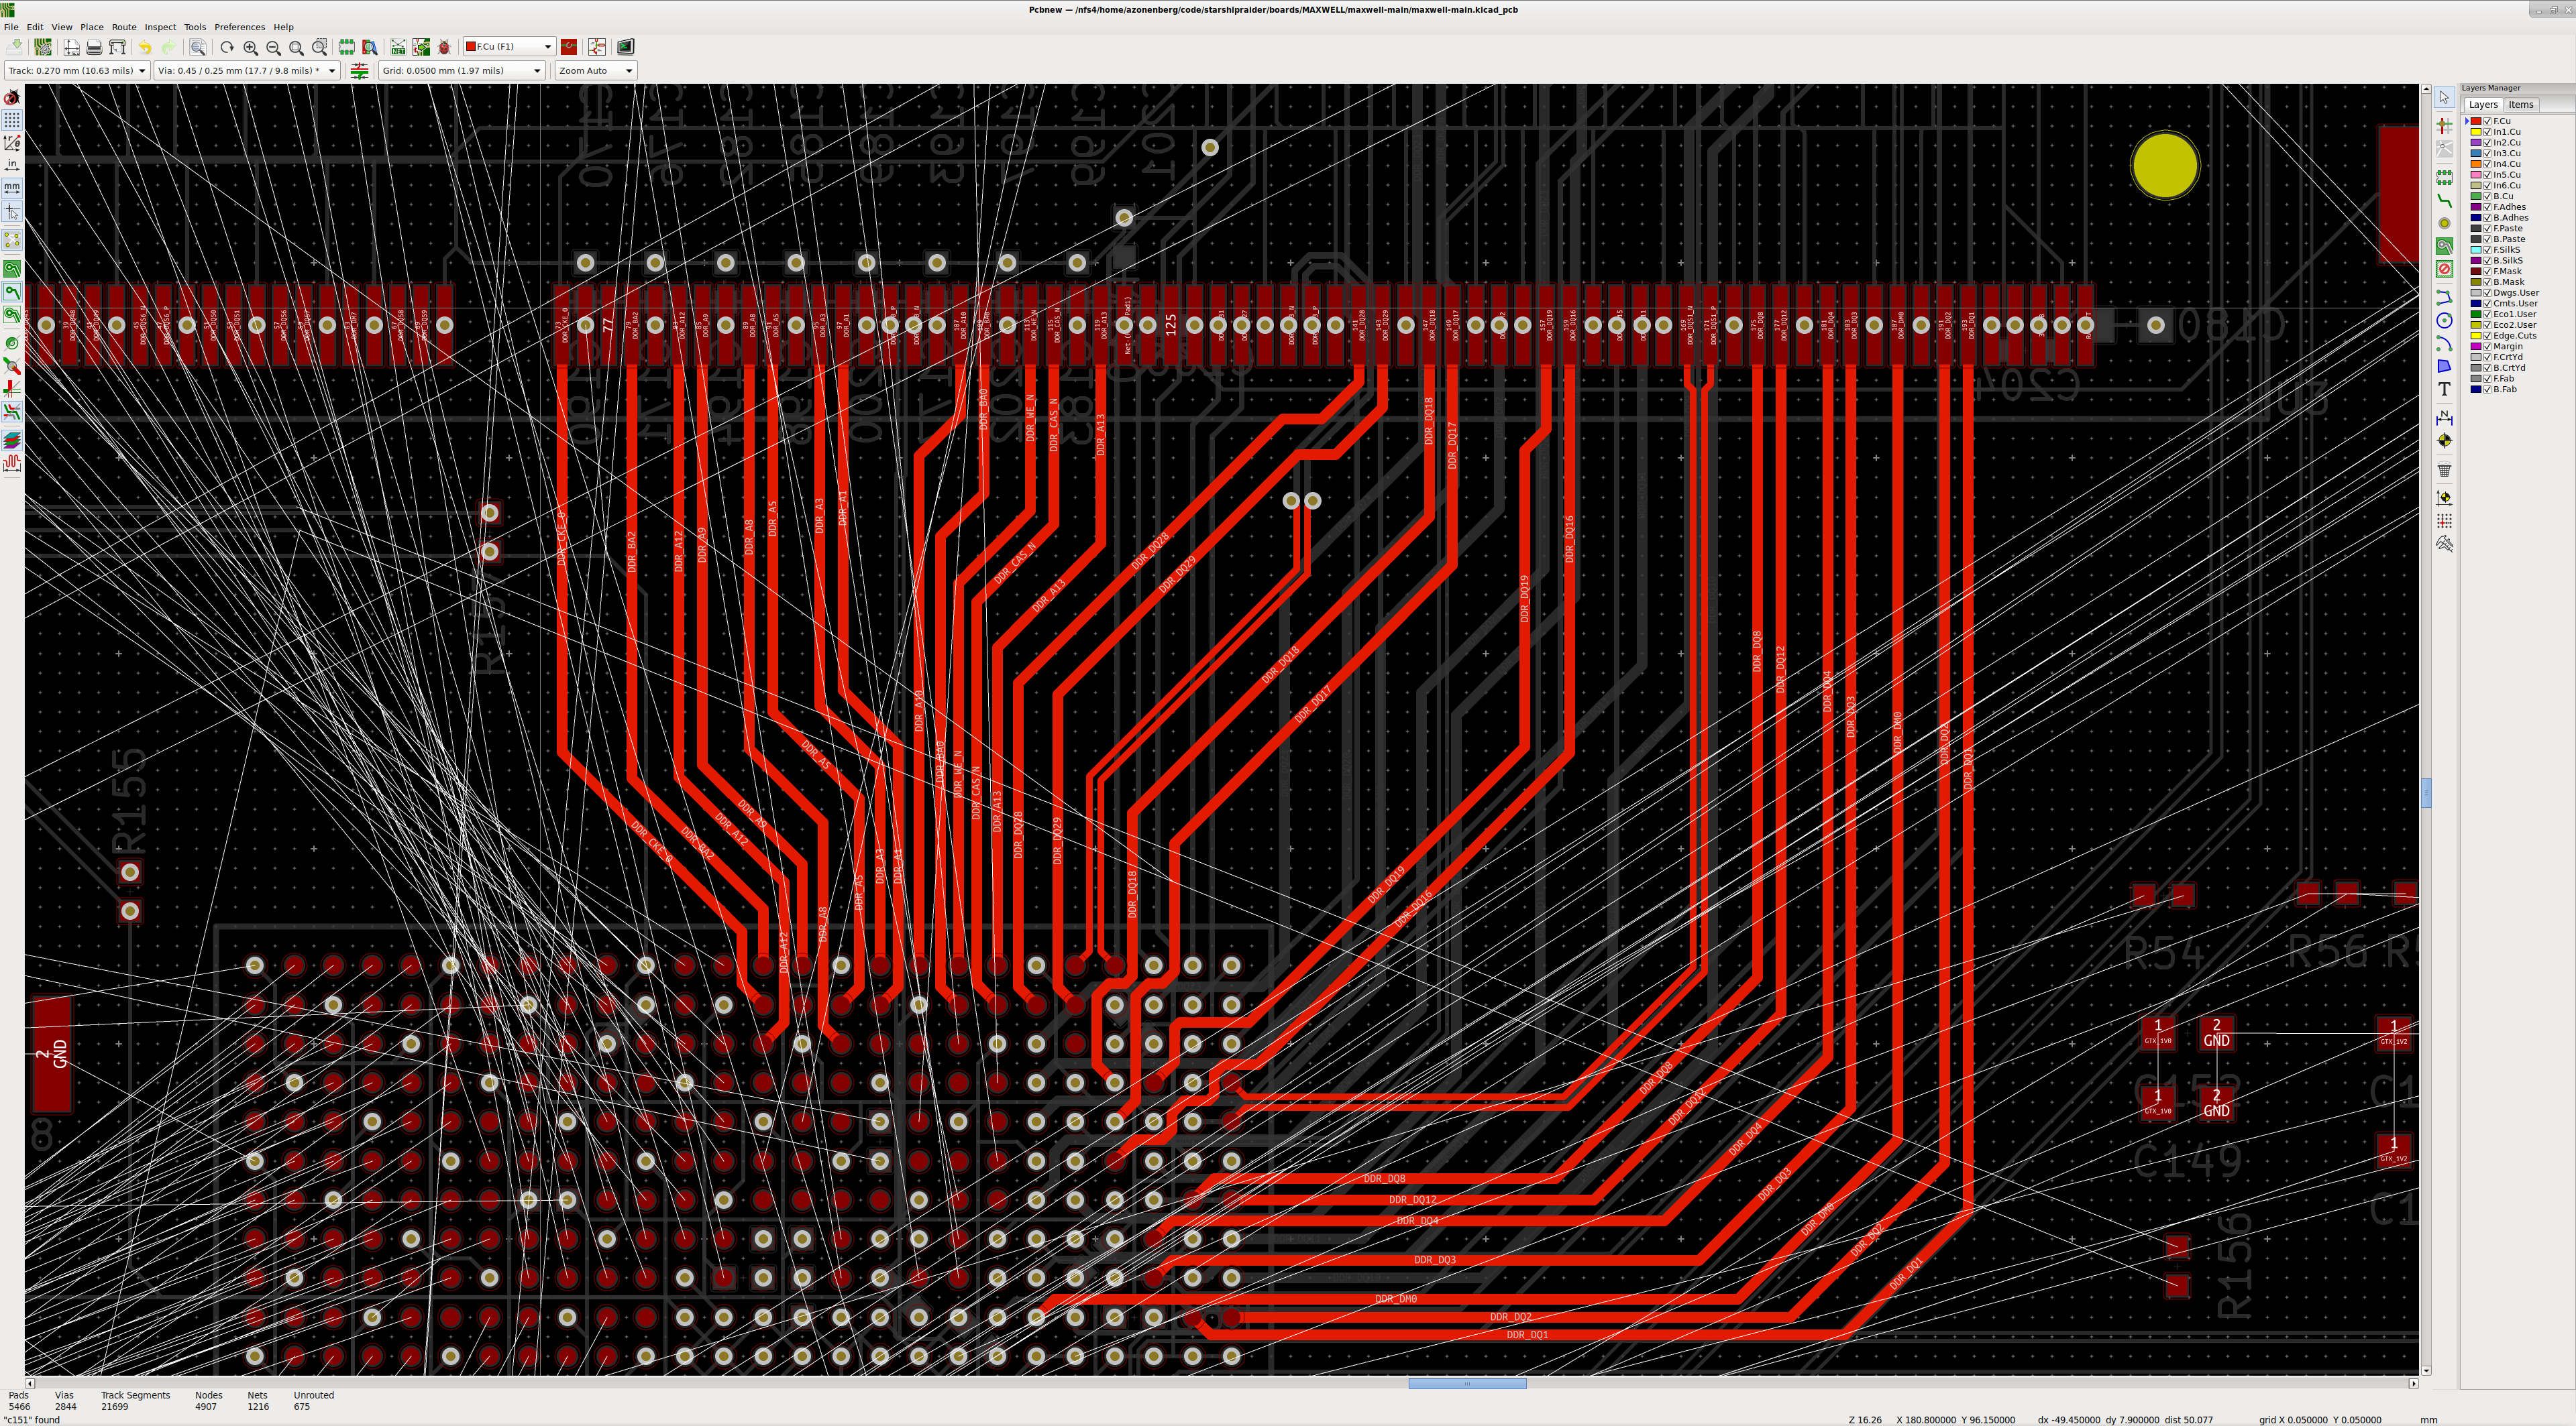Toggle polar coordinates display

pyautogui.click(x=12, y=142)
